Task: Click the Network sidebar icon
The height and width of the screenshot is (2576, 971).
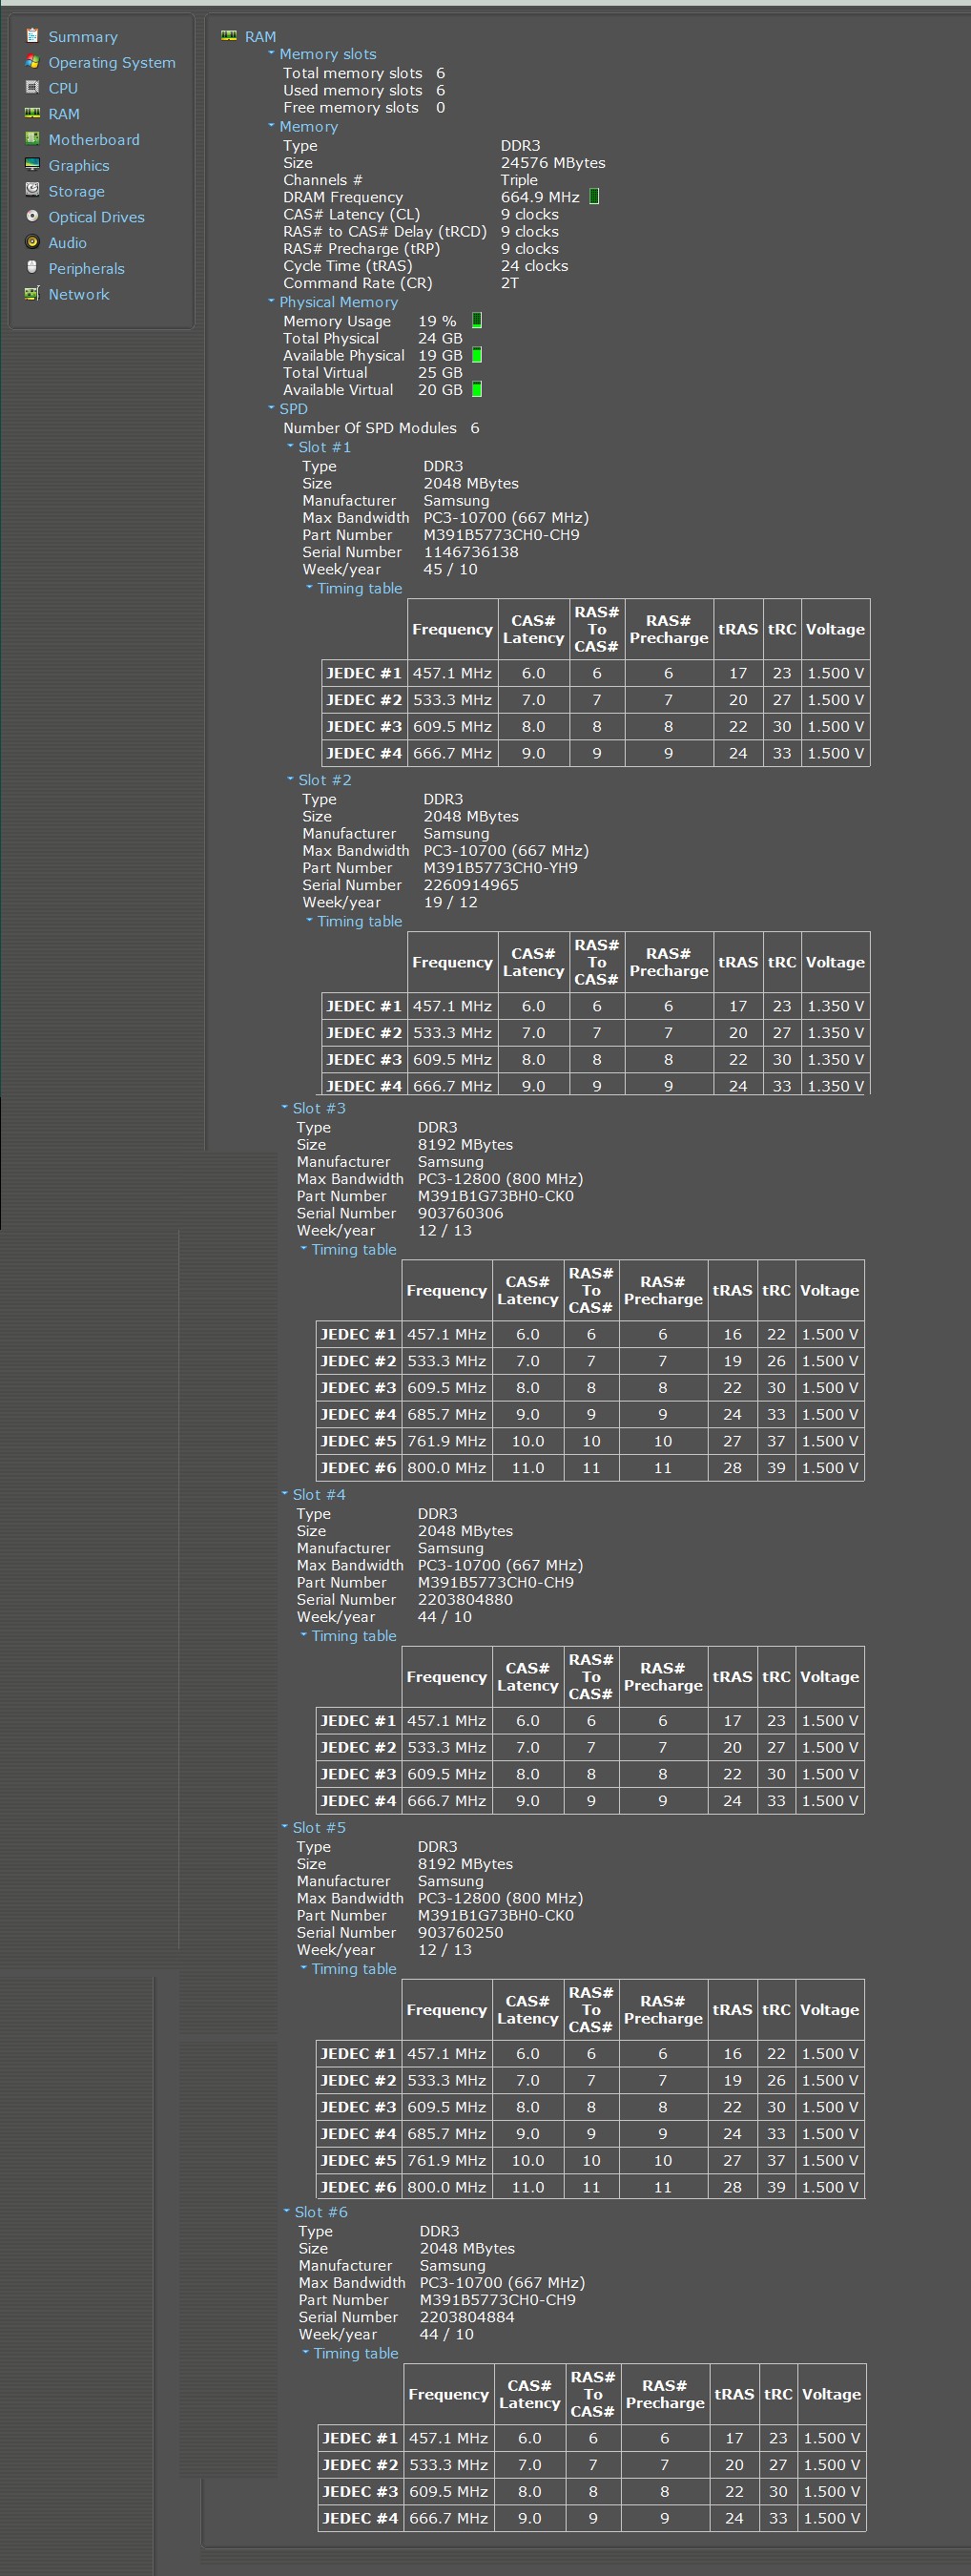Action: point(32,294)
